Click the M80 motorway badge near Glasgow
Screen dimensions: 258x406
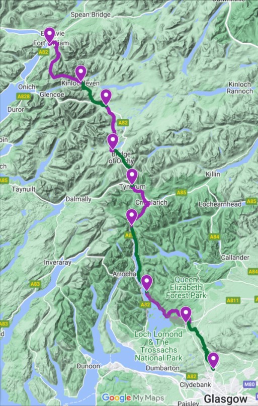[x=249, y=384]
